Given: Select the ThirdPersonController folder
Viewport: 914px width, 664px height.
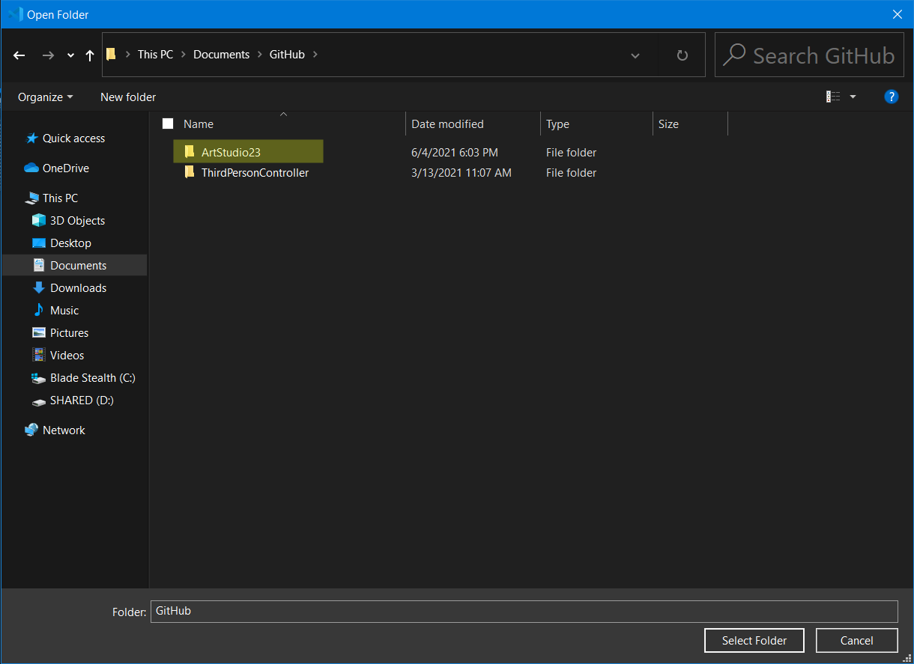Looking at the screenshot, I should 255,173.
